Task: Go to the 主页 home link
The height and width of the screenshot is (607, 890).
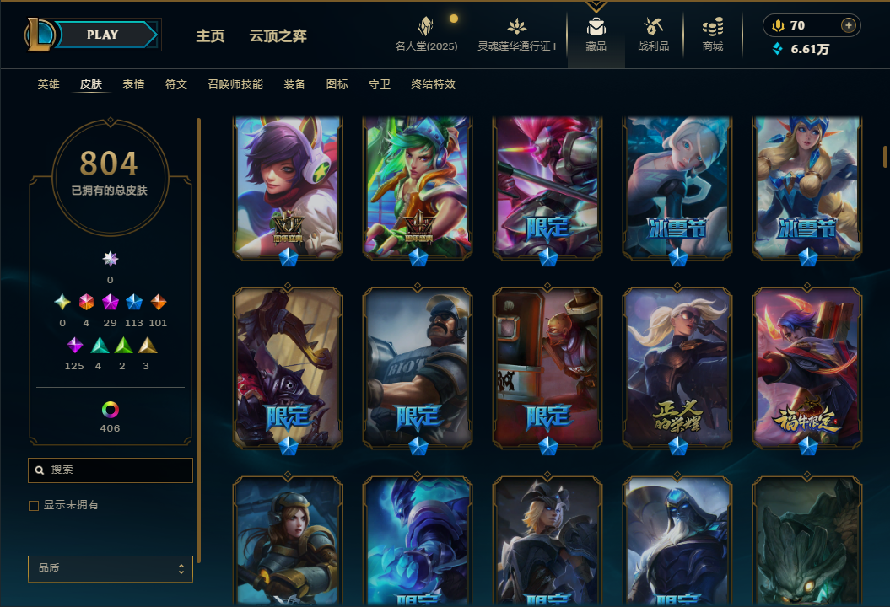Action: [211, 35]
